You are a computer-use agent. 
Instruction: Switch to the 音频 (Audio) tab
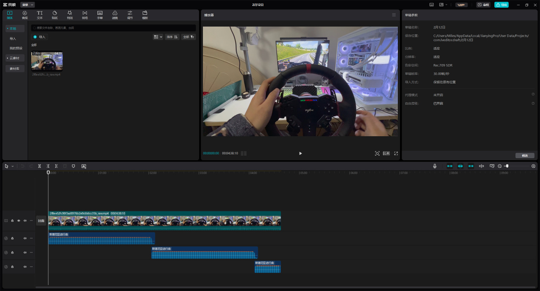[x=24, y=15]
